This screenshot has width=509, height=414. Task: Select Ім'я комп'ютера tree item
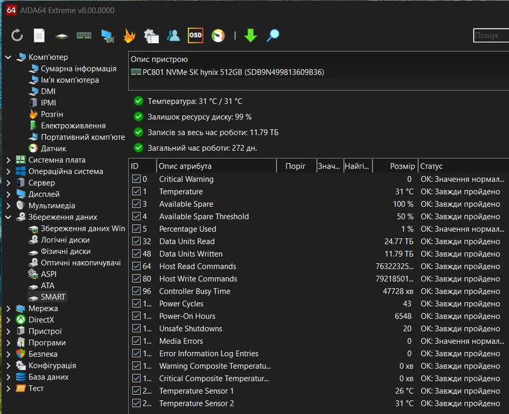pyautogui.click(x=70, y=80)
